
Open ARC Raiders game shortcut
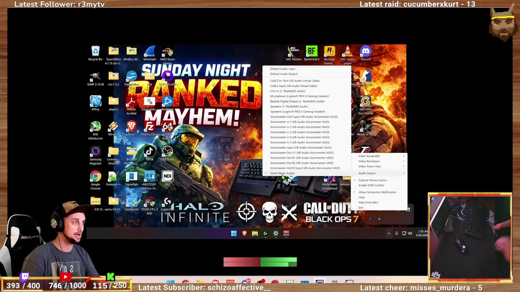293,54
